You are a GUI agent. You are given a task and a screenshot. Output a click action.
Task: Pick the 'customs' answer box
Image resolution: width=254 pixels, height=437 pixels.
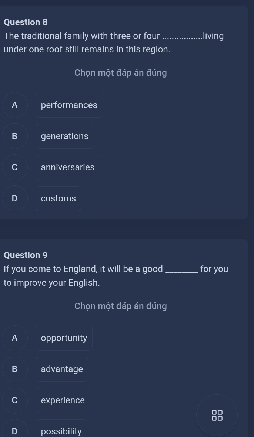pyautogui.click(x=59, y=198)
